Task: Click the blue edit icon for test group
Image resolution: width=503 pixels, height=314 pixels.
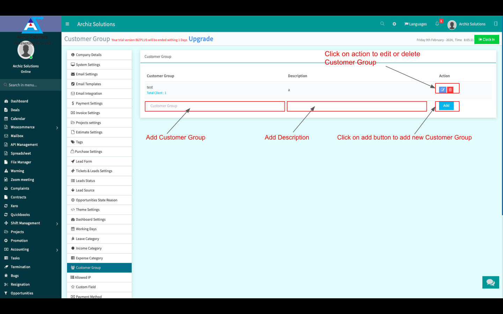Action: (x=442, y=90)
